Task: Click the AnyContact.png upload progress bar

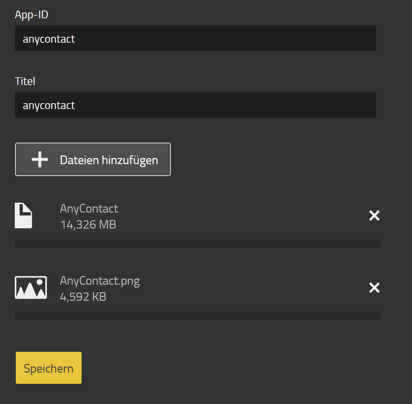Action: (x=197, y=316)
